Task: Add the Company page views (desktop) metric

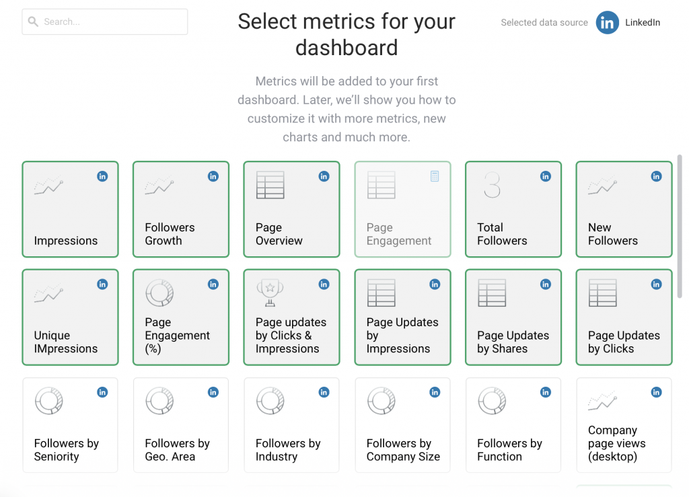Action: tap(624, 425)
